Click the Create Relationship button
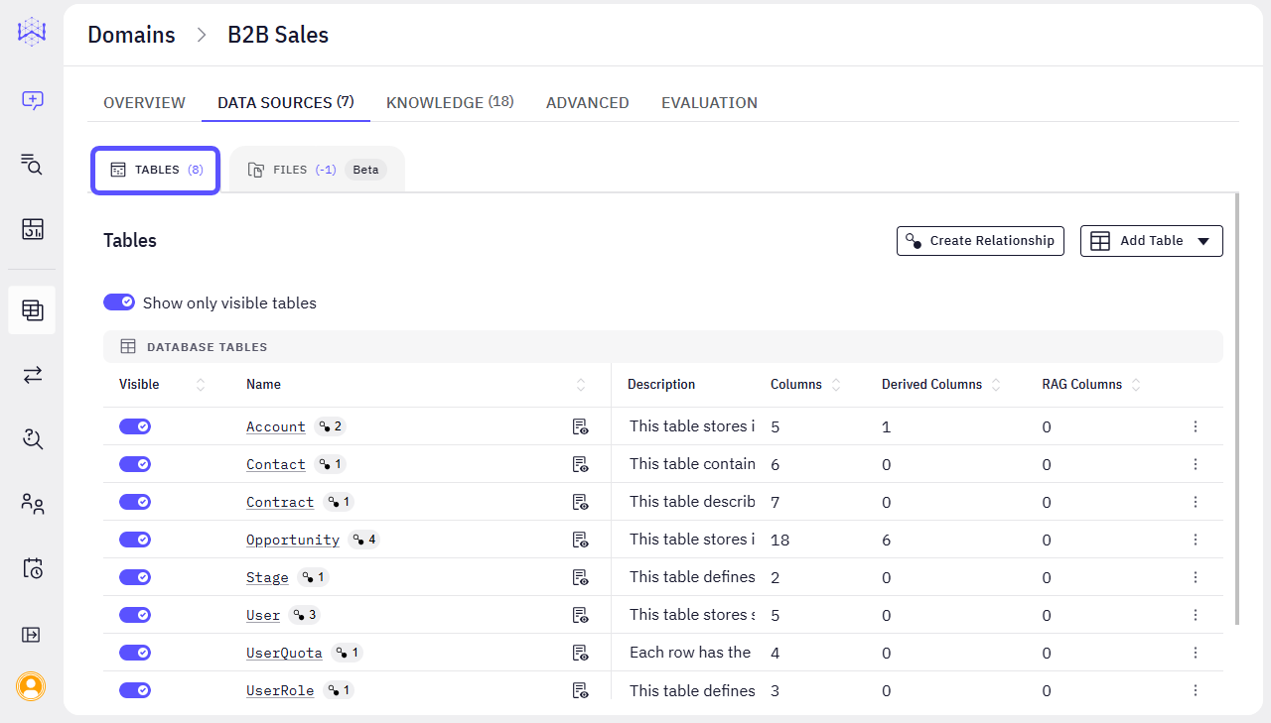Screen dimensions: 1271x723 [980, 240]
